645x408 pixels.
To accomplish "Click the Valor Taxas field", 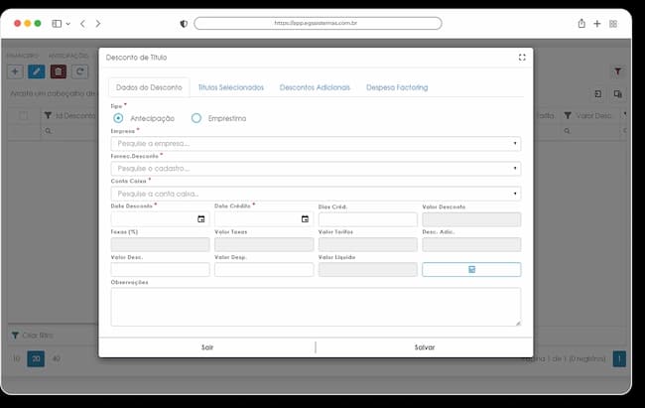I will point(264,244).
